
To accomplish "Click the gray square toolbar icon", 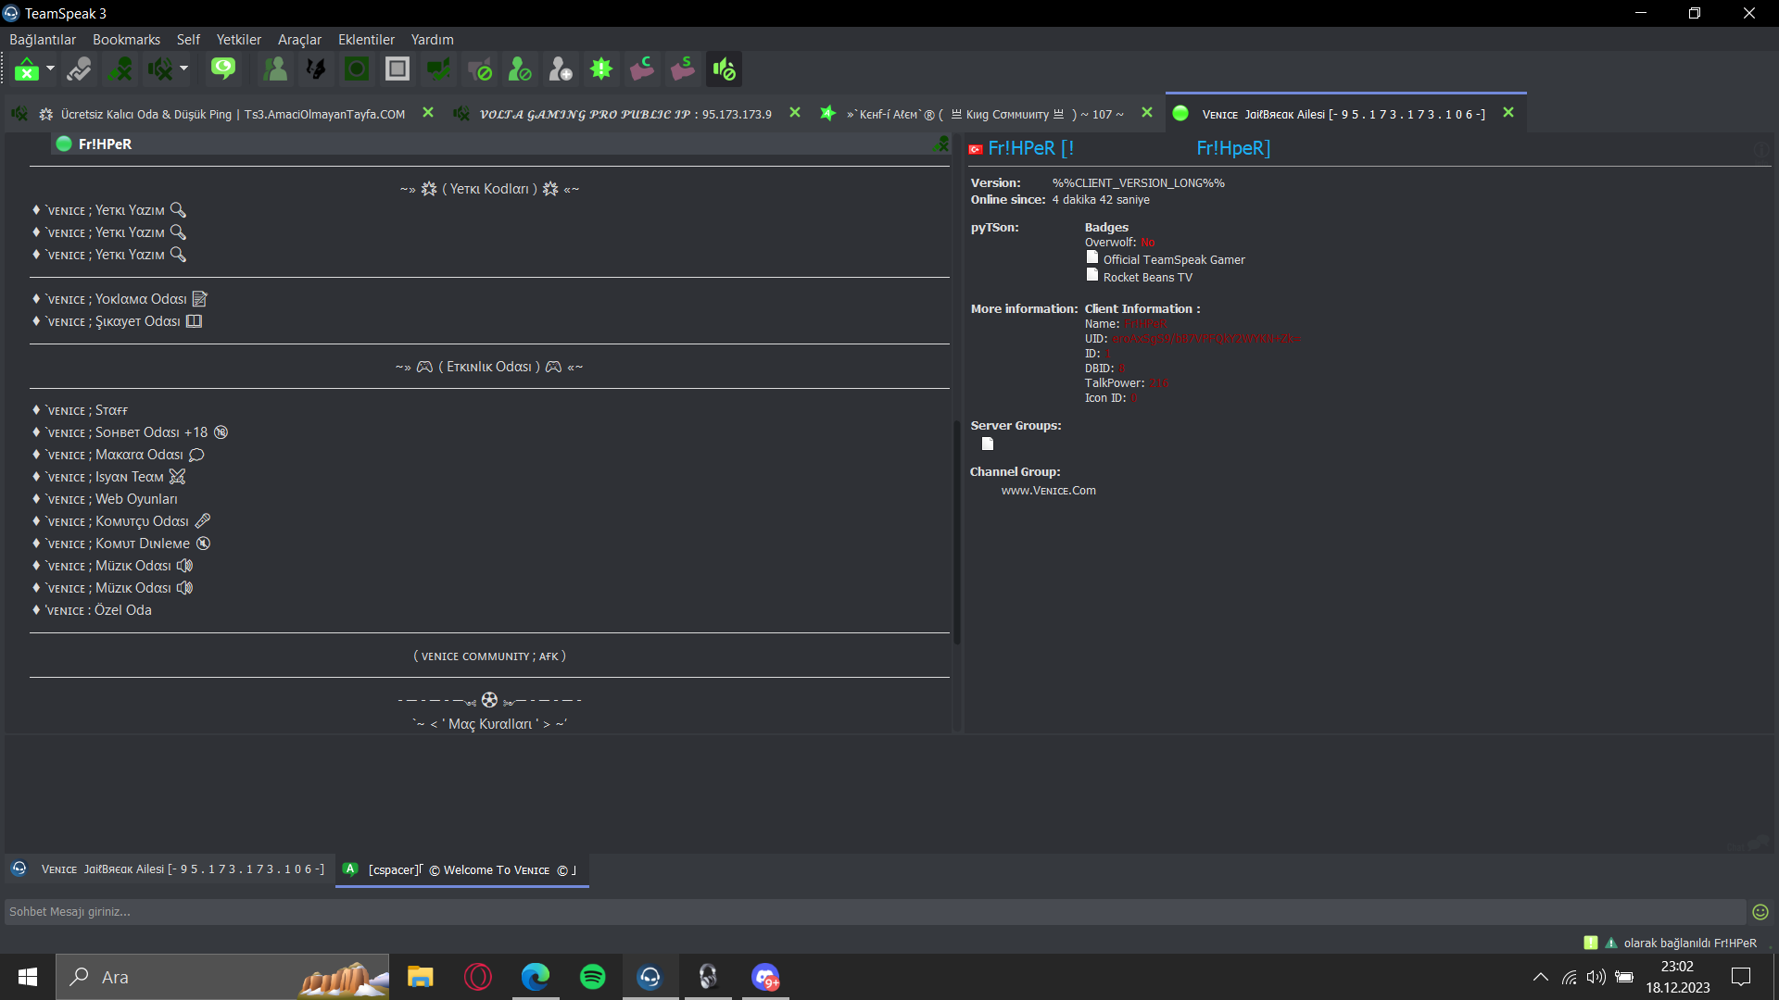I will pyautogui.click(x=397, y=69).
